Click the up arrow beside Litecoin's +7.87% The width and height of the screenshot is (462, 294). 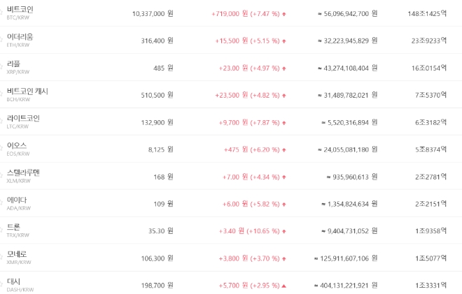click(x=284, y=123)
